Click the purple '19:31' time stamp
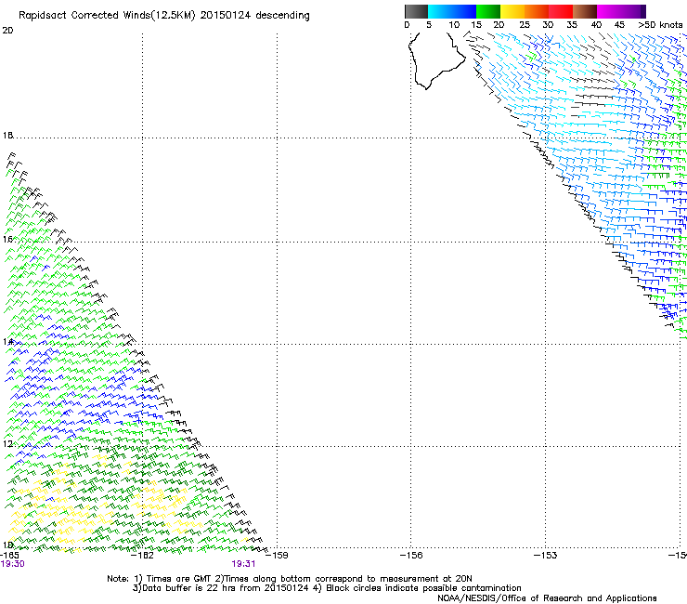 (x=243, y=564)
